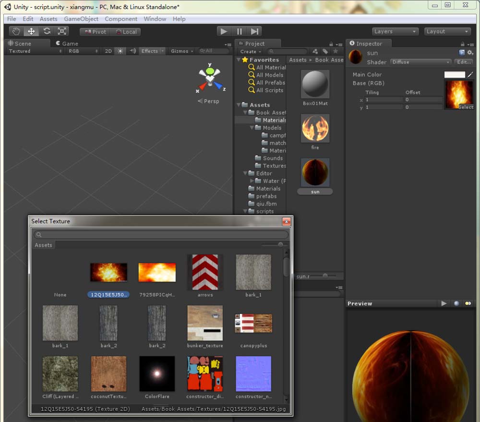
Task: Select the Scale tool
Action: point(62,31)
